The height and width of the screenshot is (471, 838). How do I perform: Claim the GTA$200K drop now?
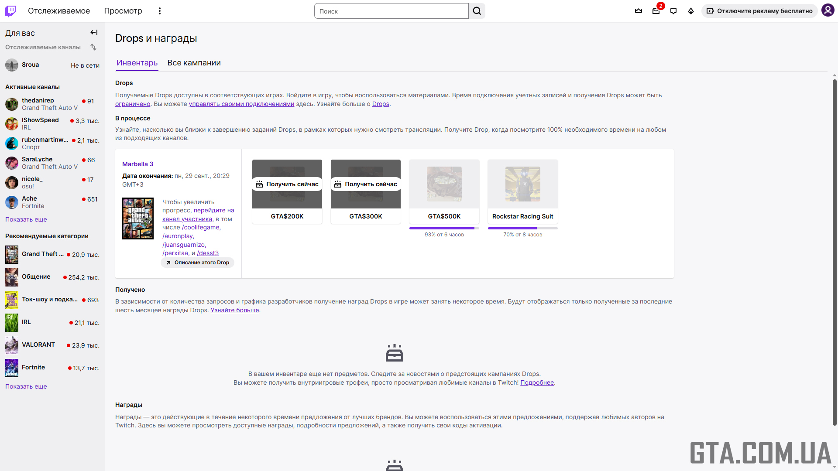[x=287, y=184]
